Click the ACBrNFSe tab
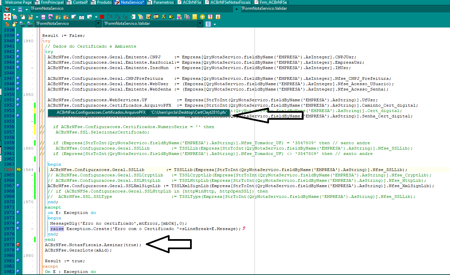The width and height of the screenshot is (450, 275). 190,2
